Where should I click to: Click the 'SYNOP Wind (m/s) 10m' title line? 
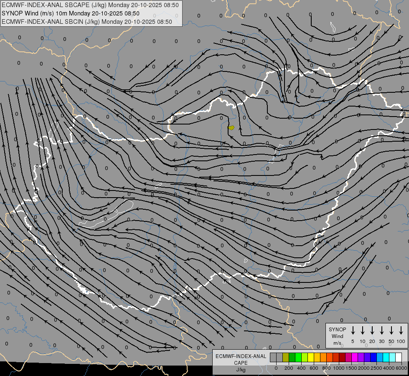tap(71, 13)
